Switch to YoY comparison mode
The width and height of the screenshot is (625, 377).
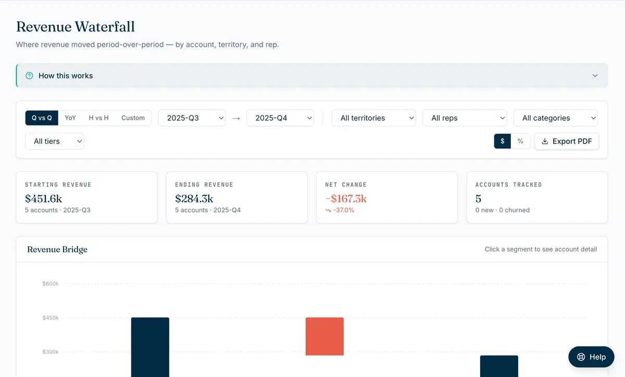point(70,118)
